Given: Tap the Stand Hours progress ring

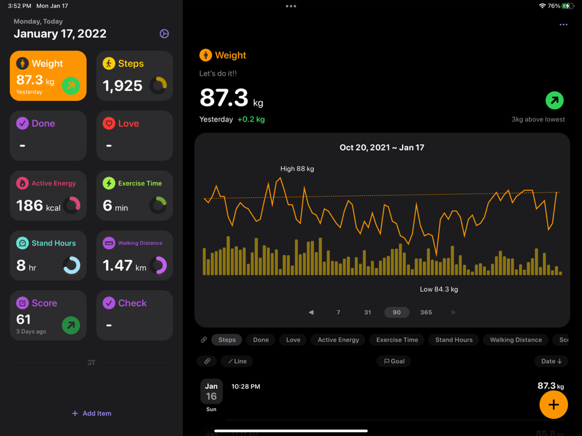Looking at the screenshot, I should 72,265.
